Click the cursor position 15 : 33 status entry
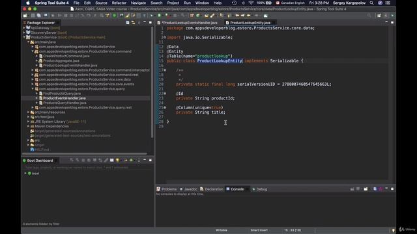 pyautogui.click(x=293, y=230)
